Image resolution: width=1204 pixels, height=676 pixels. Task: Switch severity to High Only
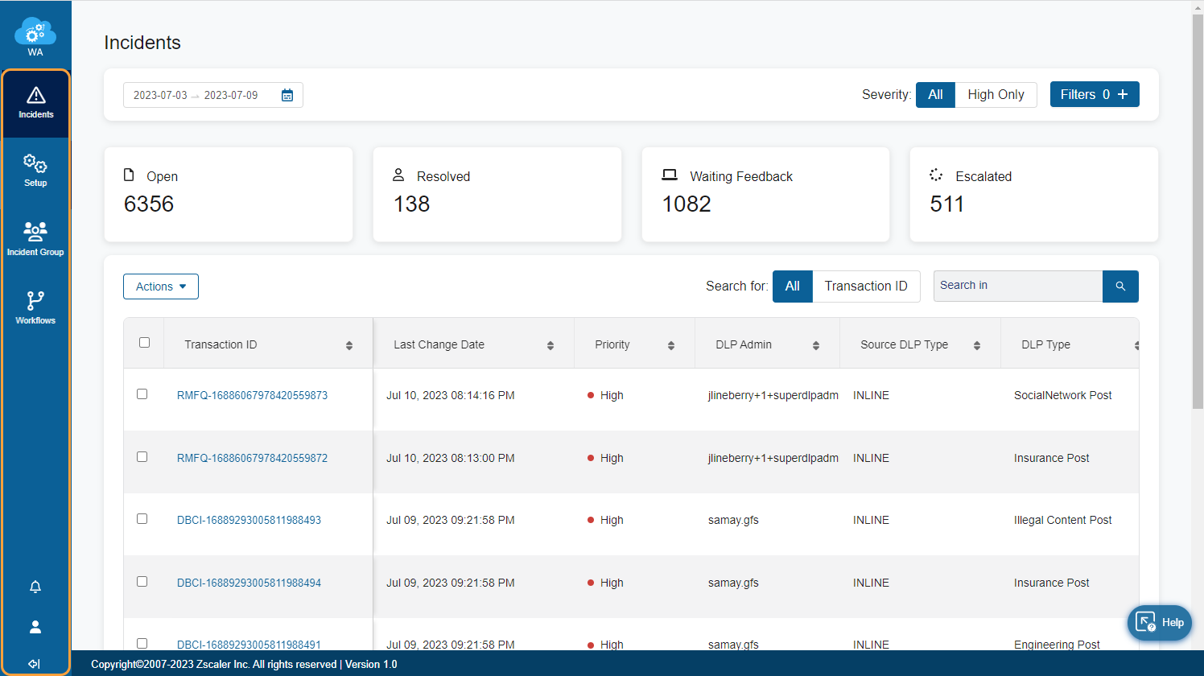[x=996, y=95]
